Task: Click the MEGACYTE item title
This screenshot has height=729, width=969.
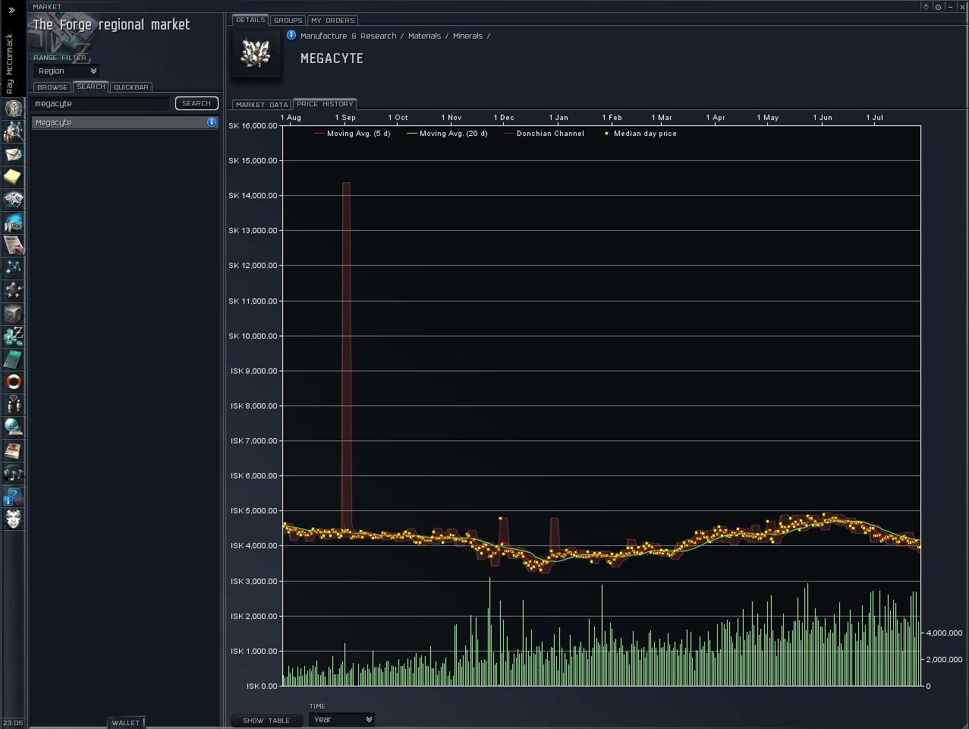Action: (332, 58)
